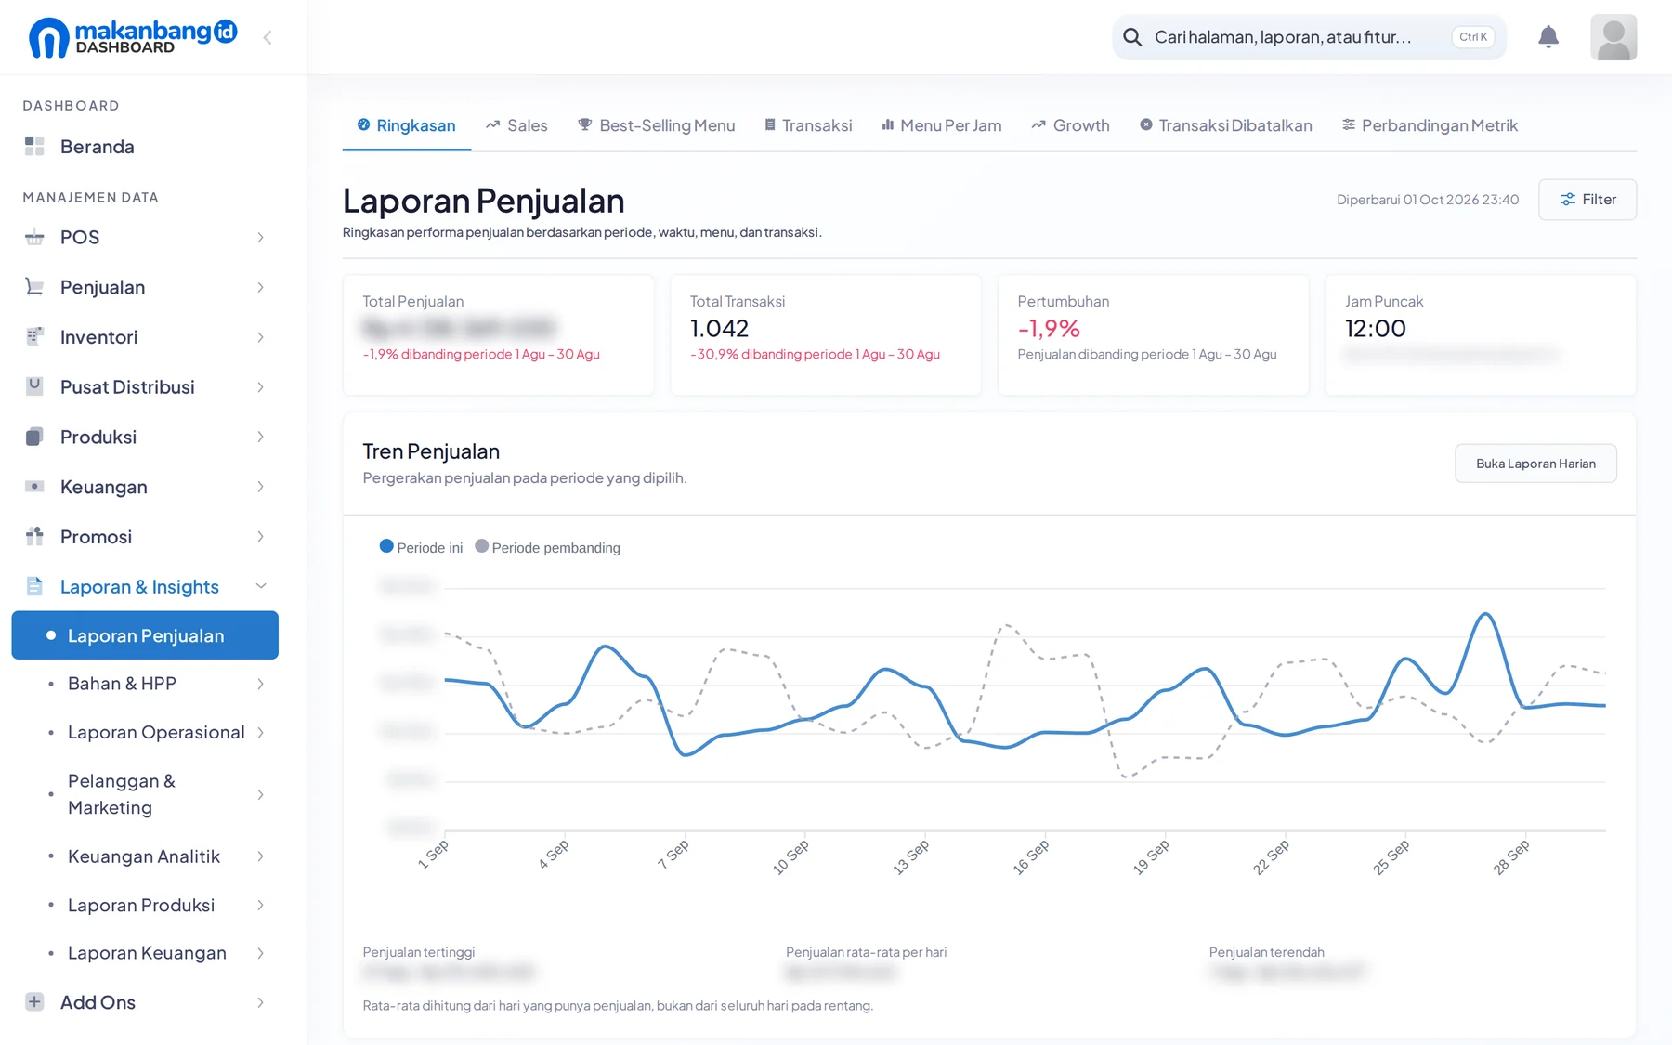Click the Produksi icon in sidebar
The image size is (1672, 1045).
click(34, 437)
